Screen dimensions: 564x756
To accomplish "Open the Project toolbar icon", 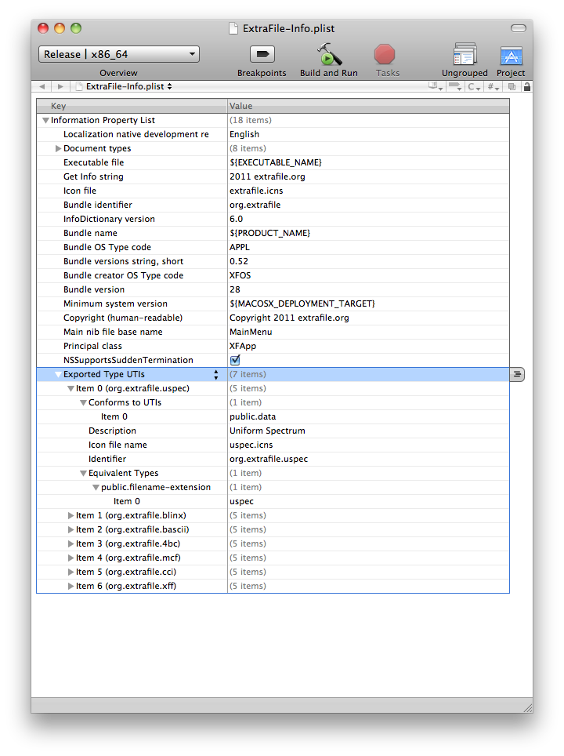I will (x=511, y=56).
